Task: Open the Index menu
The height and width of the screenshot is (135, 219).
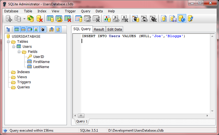Action: 42,11
